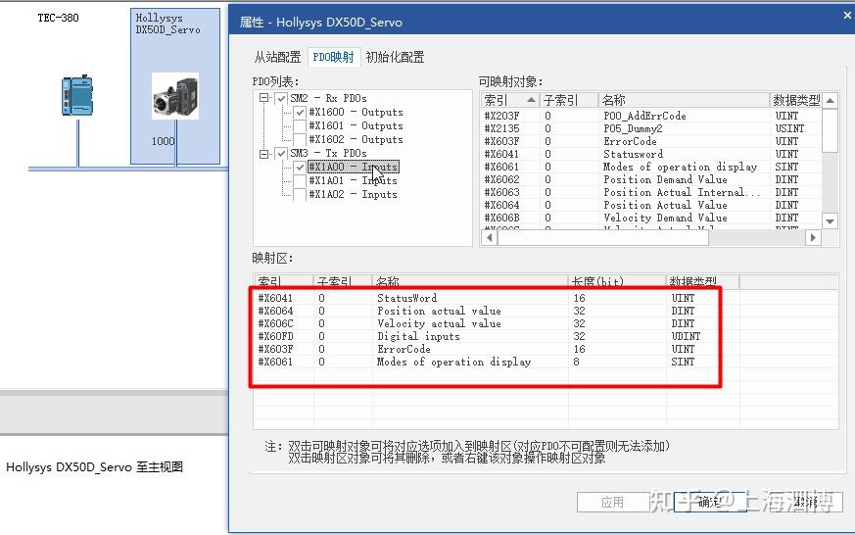This screenshot has height=535, width=855.
Task: Click the mappable objects vertical scrollbar thumb
Action: coord(830,131)
